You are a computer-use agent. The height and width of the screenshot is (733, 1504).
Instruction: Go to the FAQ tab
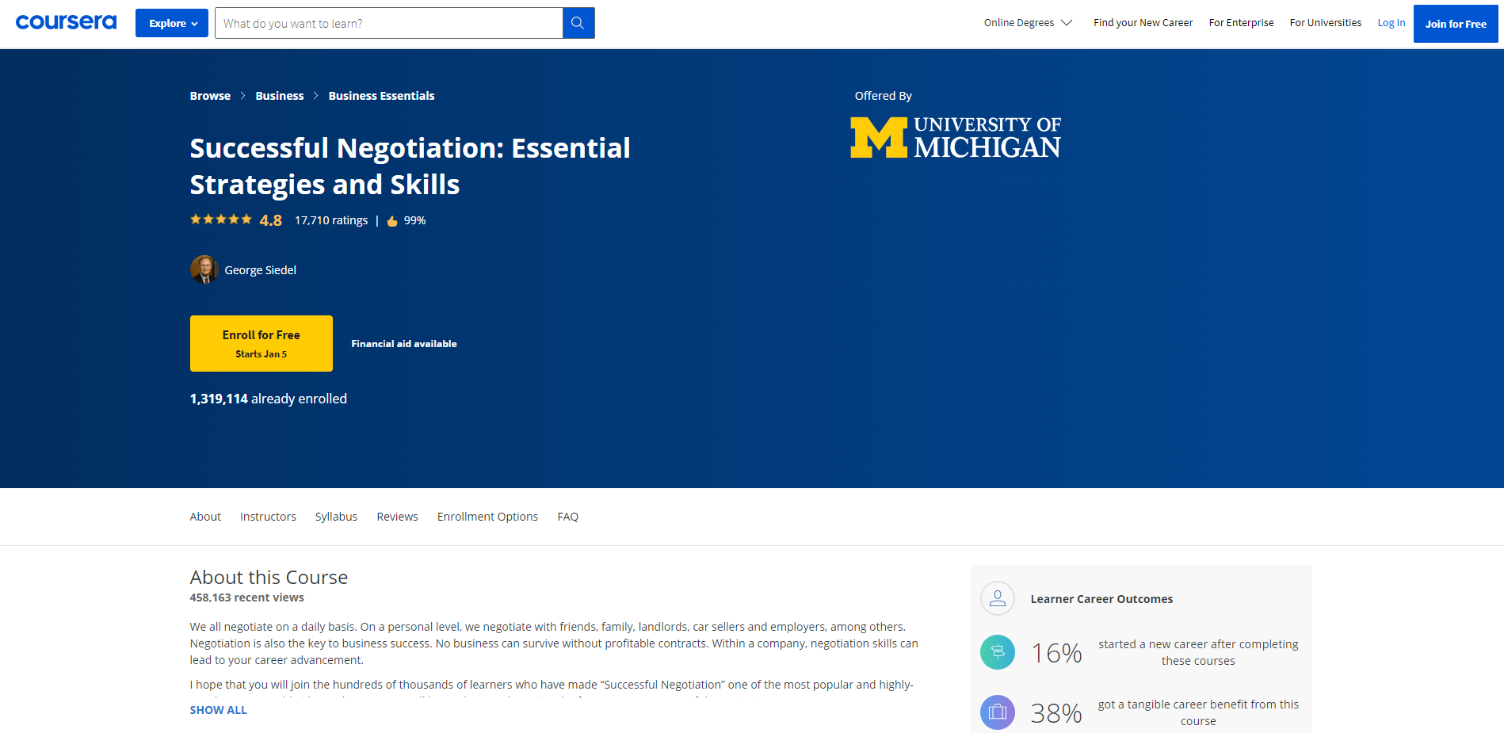coord(567,517)
